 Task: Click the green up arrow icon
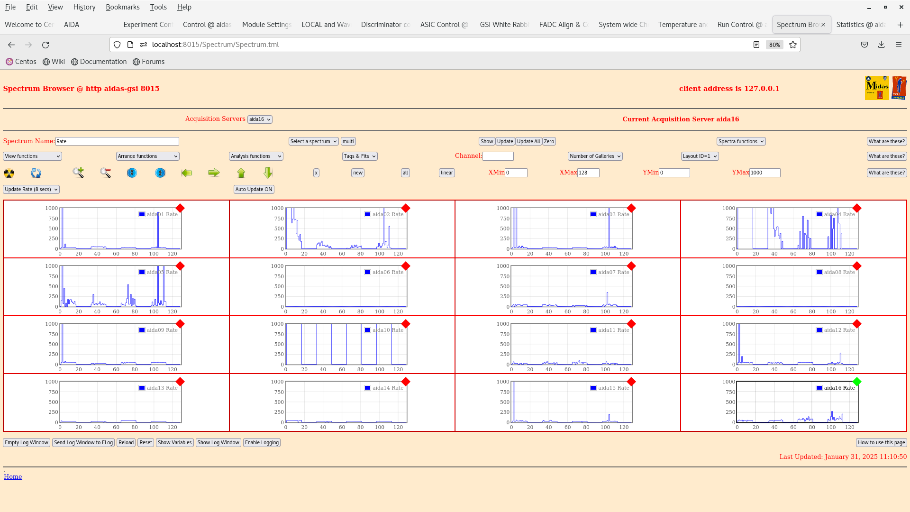(241, 173)
